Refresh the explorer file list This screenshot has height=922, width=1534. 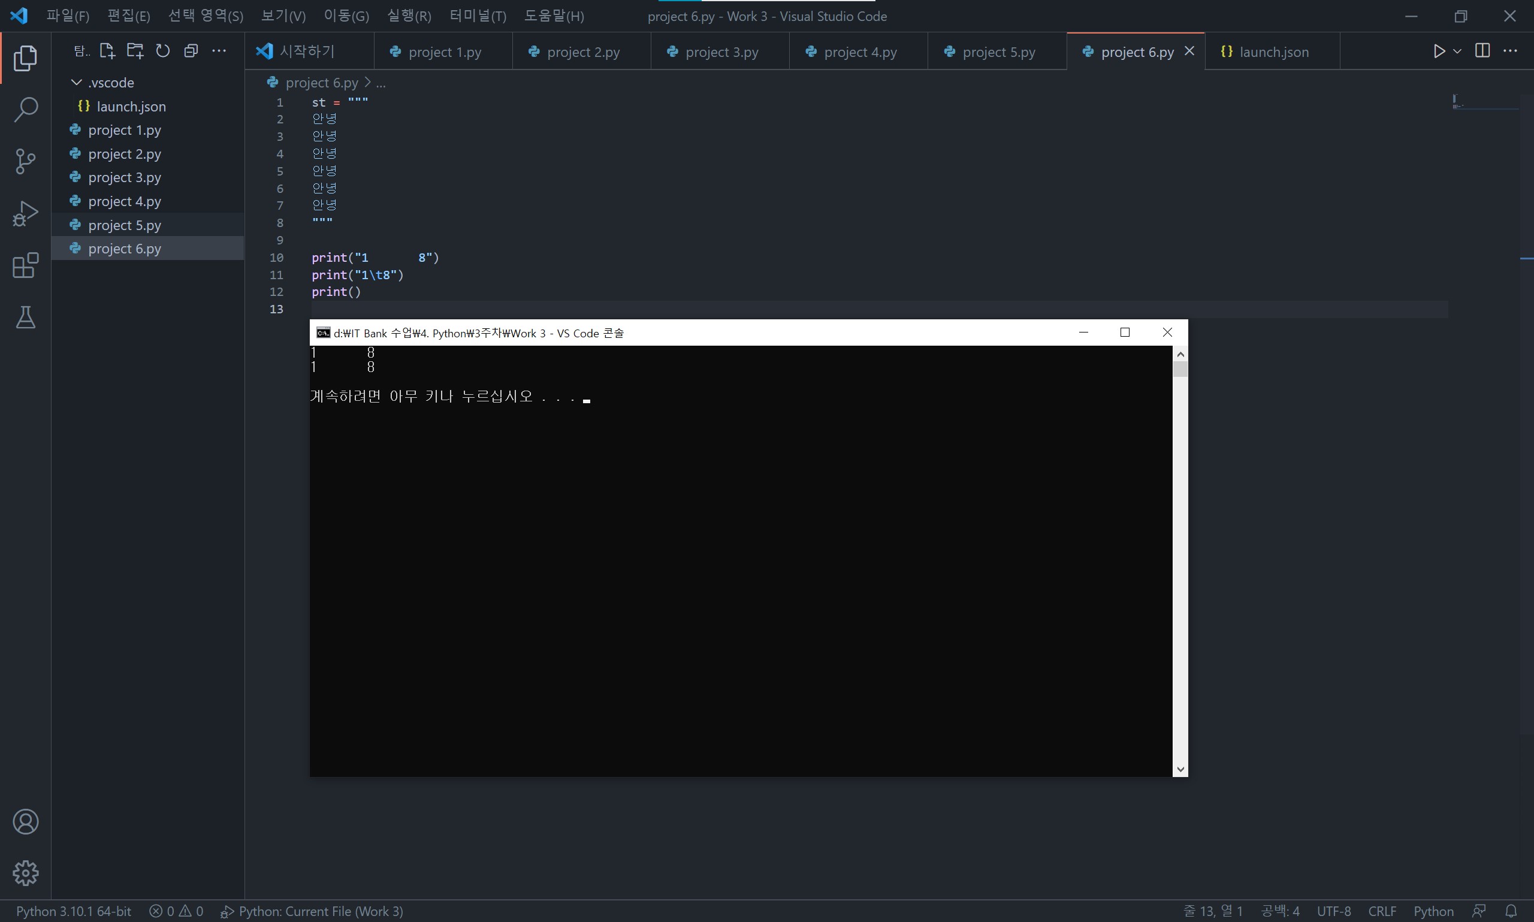pyautogui.click(x=163, y=51)
